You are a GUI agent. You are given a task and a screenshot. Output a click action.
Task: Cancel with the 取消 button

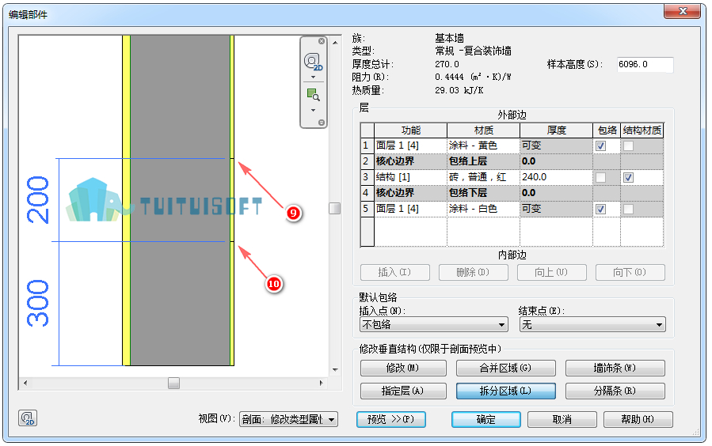coord(562,419)
